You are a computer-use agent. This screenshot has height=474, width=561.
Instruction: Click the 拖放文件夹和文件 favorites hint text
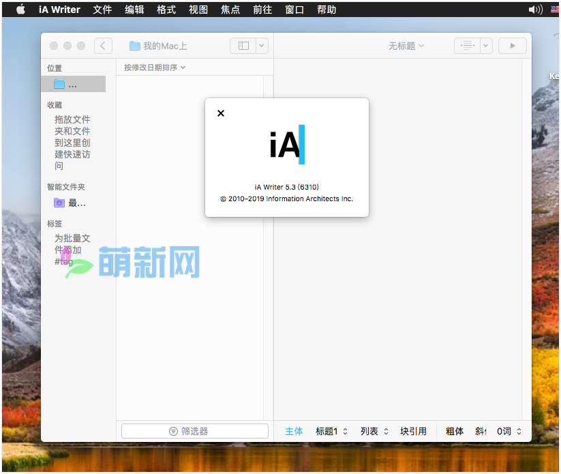coord(72,143)
